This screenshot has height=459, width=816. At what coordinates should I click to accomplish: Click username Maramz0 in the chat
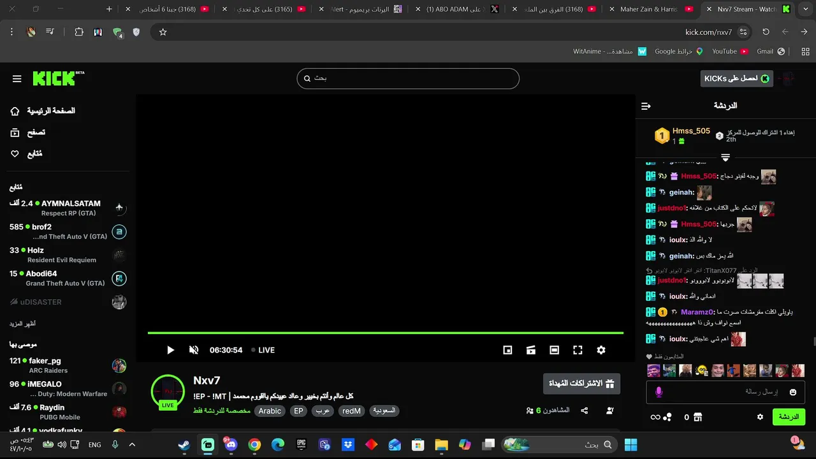697,312
